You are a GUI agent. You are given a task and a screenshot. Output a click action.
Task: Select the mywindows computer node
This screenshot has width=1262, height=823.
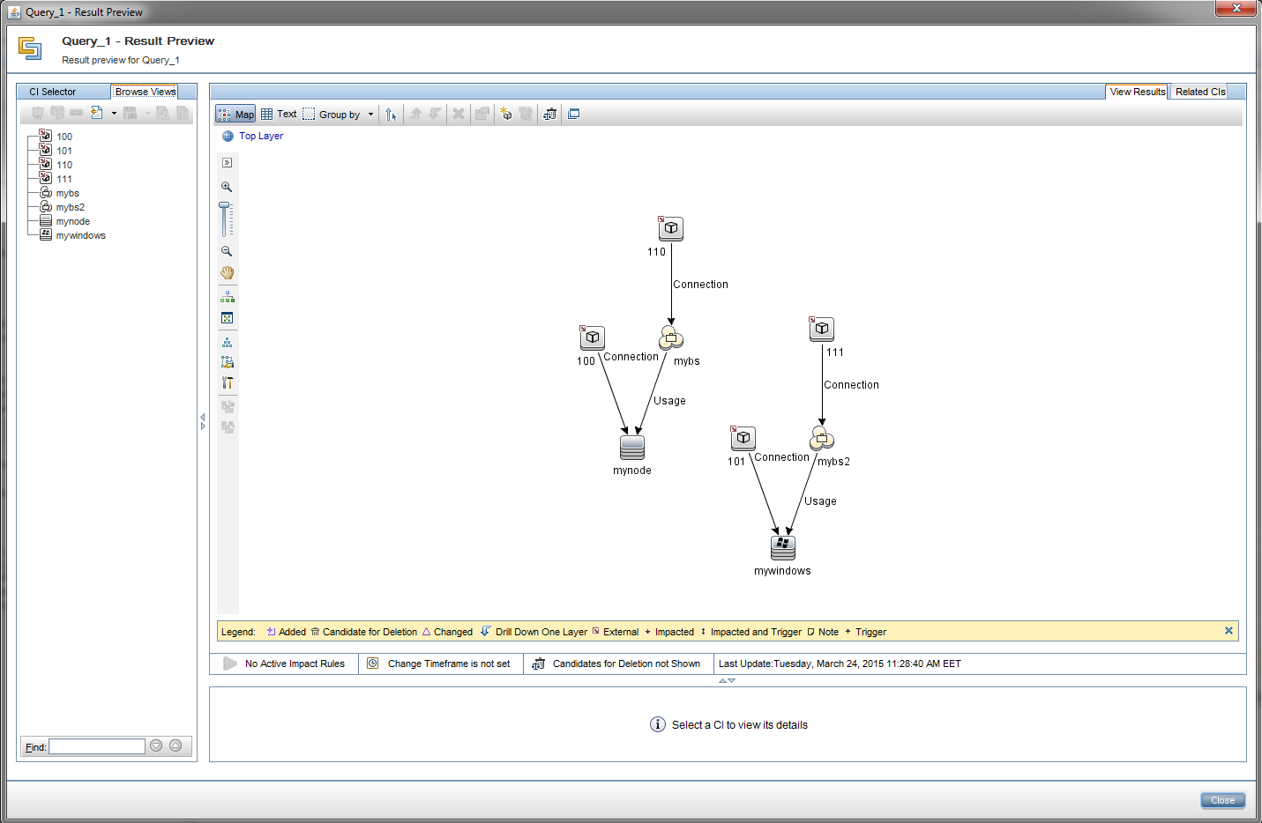click(783, 548)
